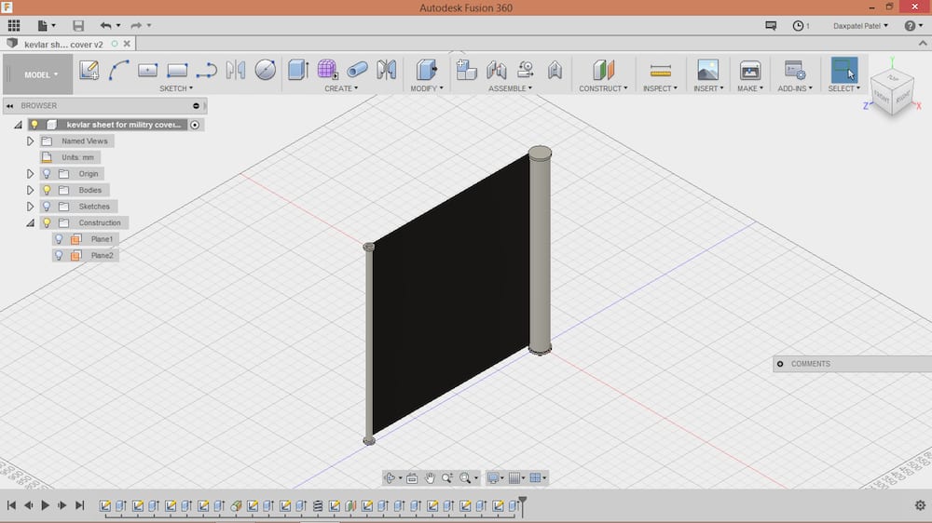Click the Create Sketch icon
Viewport: 932px width, 523px height.
tap(89, 70)
